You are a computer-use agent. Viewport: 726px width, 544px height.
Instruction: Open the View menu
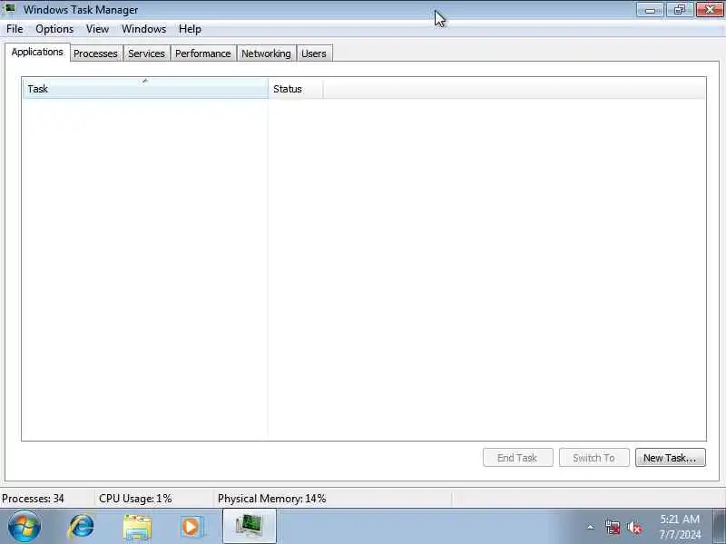pyautogui.click(x=97, y=29)
